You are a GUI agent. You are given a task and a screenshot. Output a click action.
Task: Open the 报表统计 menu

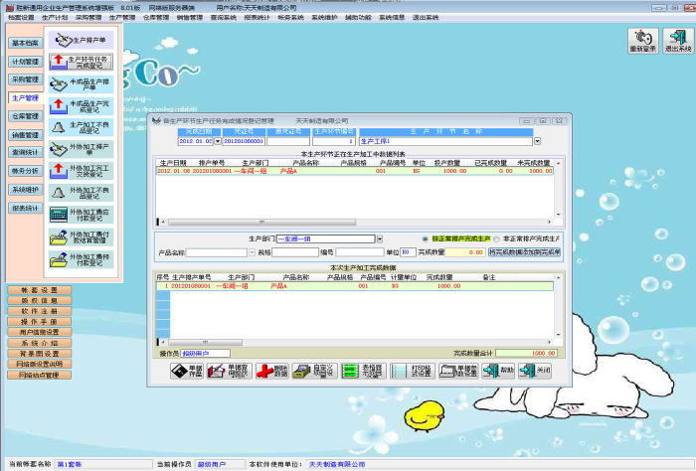(x=257, y=18)
